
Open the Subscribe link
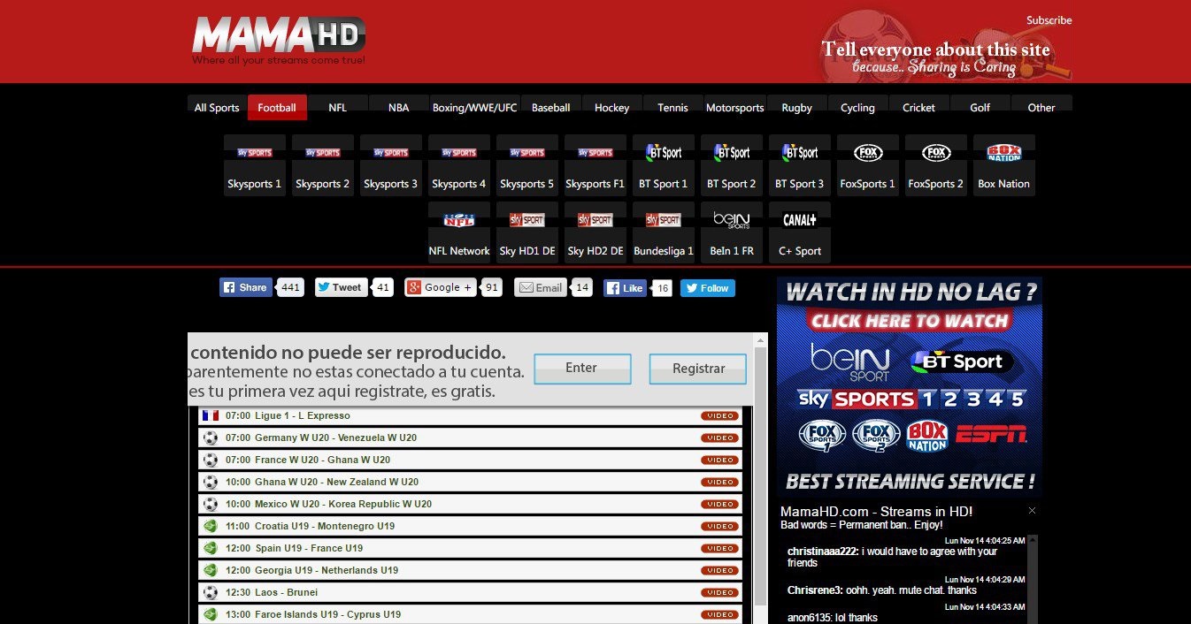coord(1049,20)
